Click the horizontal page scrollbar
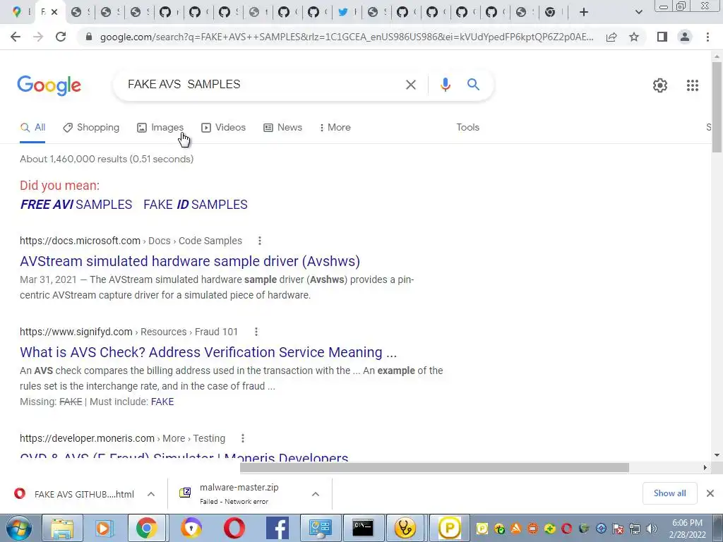The width and height of the screenshot is (723, 542). pyautogui.click(x=434, y=468)
